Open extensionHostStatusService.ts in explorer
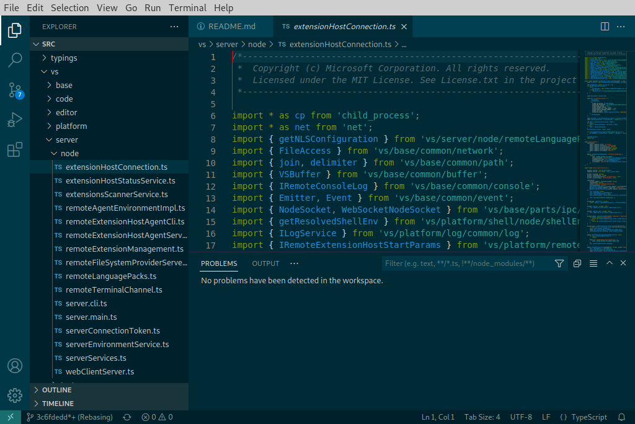Image resolution: width=635 pixels, height=424 pixels. point(109,180)
